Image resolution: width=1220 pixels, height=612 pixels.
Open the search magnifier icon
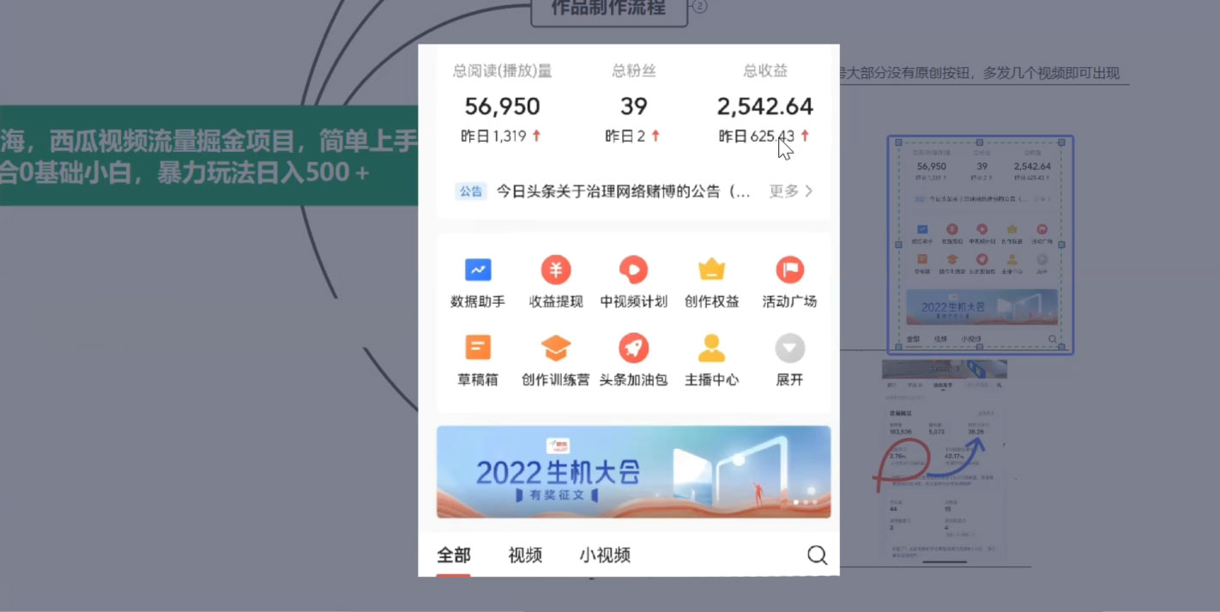(x=817, y=555)
